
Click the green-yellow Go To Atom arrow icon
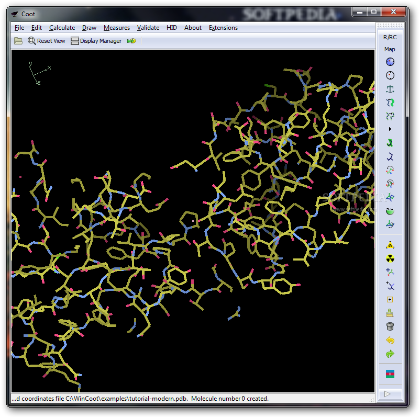click(x=131, y=41)
